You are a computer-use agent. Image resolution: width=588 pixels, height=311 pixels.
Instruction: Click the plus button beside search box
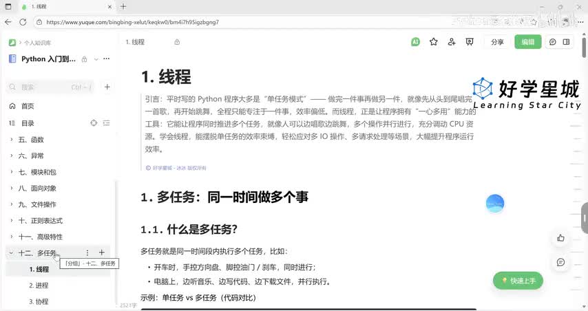[107, 87]
